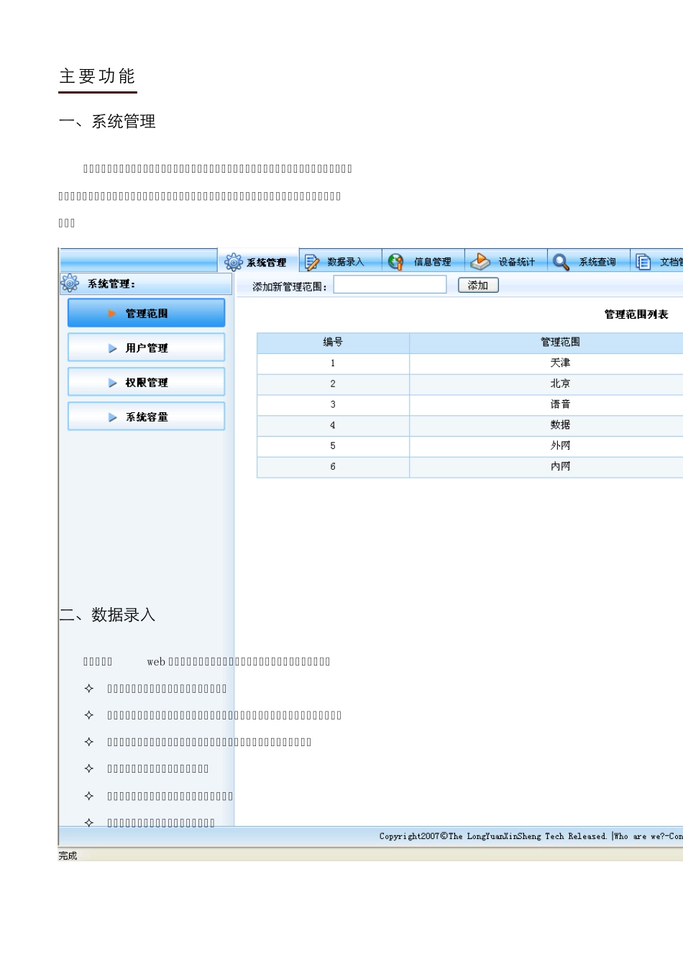Click the blue arrow beside 用户管理
683x967 pixels.
click(x=112, y=348)
